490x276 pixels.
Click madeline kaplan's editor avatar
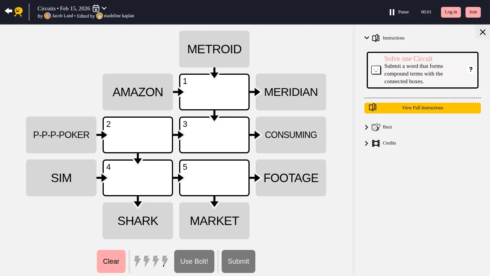pyautogui.click(x=100, y=16)
